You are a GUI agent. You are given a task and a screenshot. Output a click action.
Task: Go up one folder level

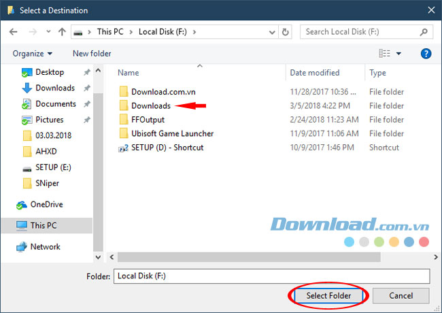[x=62, y=31]
